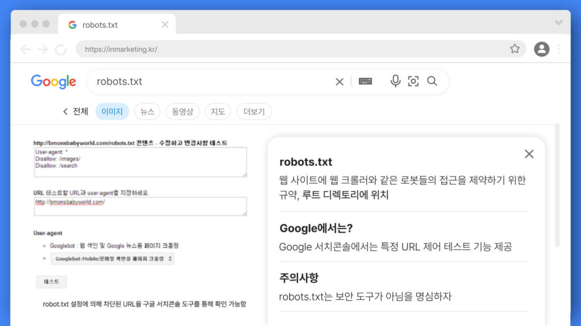Viewport: 581px width, 326px height.
Task: Select the robots.txt tab title
Action: coord(100,25)
